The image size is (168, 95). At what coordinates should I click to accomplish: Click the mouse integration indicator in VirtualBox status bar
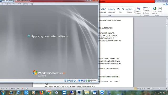86,80
